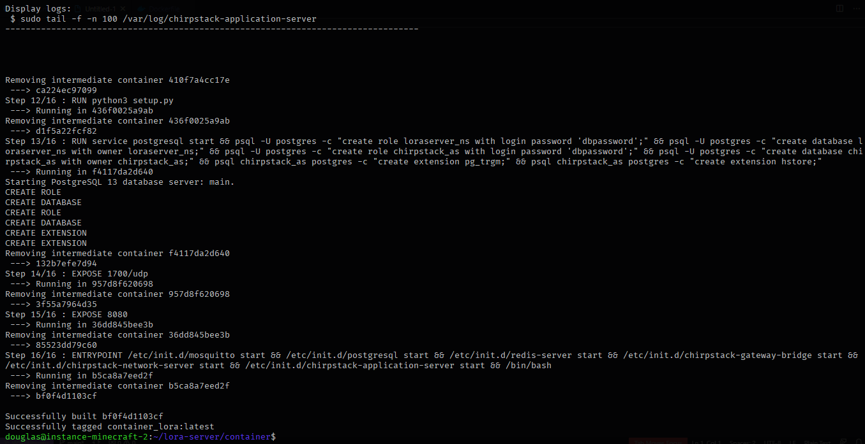Viewport: 865px width, 444px height.
Task: Click the faint split editor icon
Action: (x=840, y=8)
